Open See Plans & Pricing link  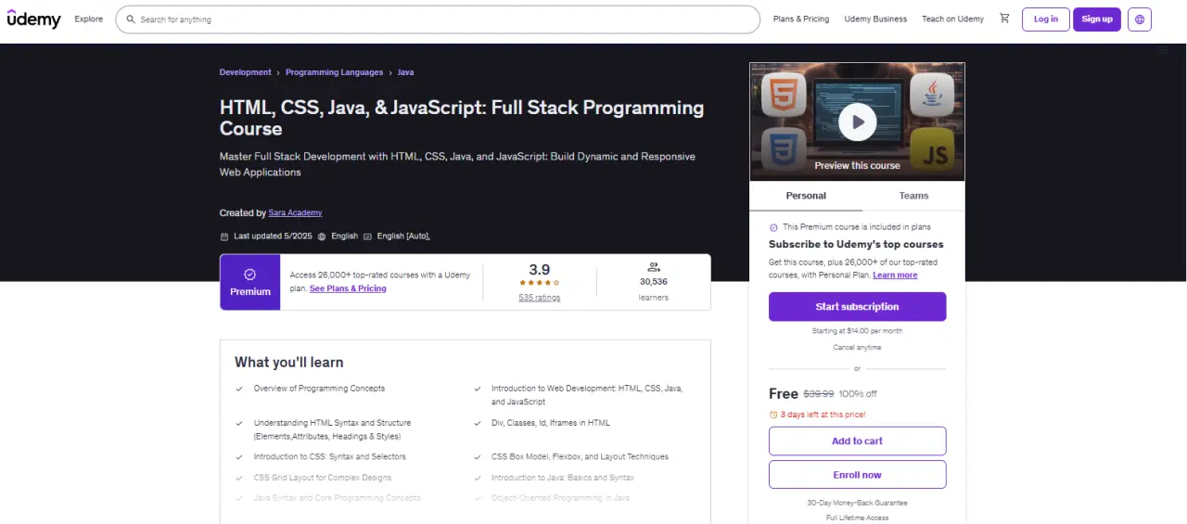(348, 288)
